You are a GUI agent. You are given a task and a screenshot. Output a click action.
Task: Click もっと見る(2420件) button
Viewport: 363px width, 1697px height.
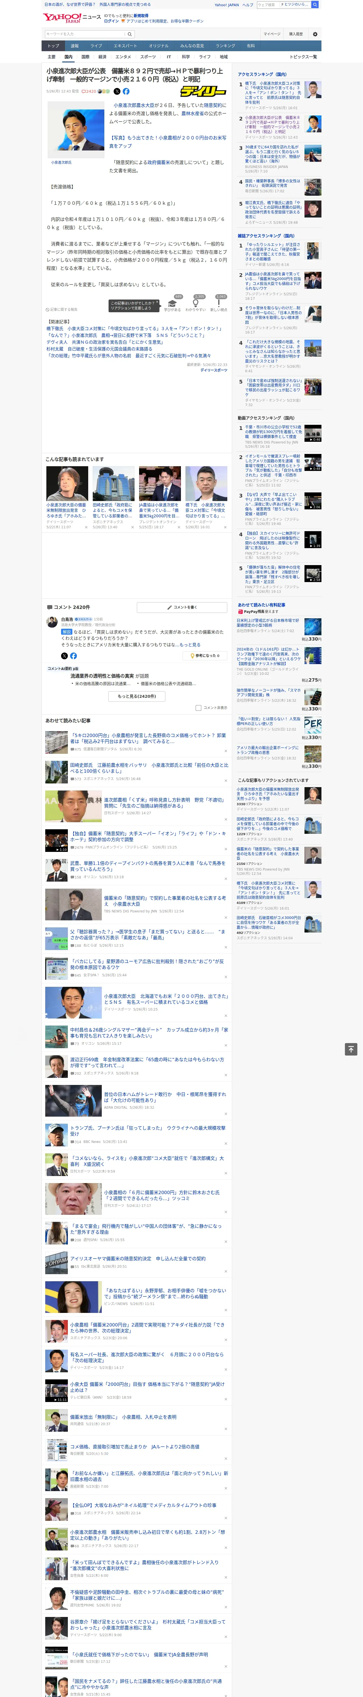[137, 696]
